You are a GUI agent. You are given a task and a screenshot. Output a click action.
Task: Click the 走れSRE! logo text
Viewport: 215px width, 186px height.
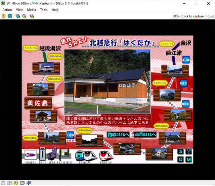(x=74, y=42)
